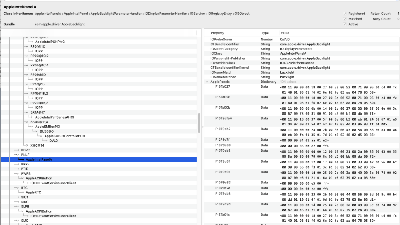This screenshot has height=225, width=400.
Task: Select the IOMatchCategory property row
Action: (302, 49)
